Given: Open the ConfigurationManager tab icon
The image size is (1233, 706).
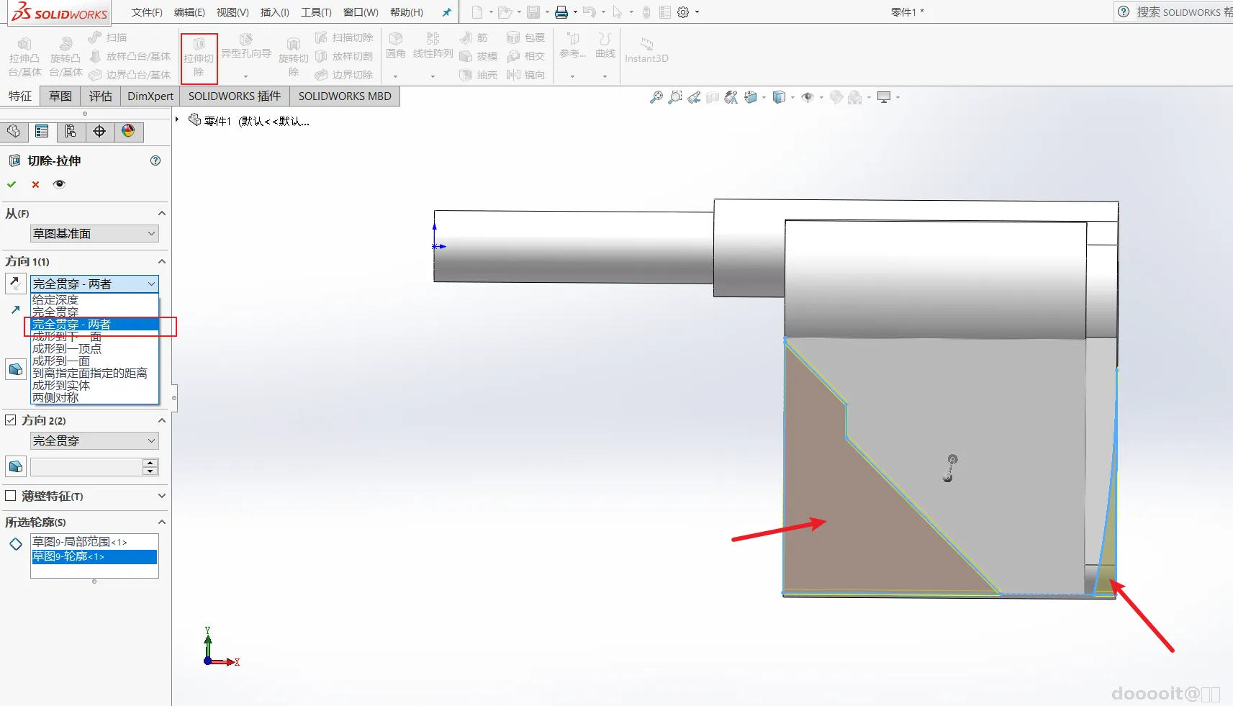Looking at the screenshot, I should pos(71,131).
